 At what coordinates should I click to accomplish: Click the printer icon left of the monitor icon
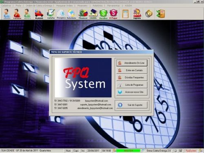tap(175, 151)
